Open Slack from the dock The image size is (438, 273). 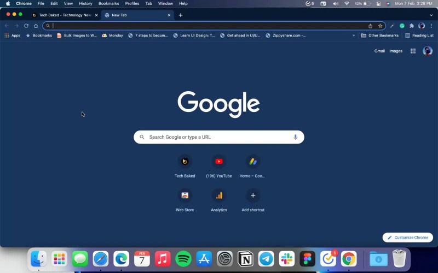[x=286, y=259]
